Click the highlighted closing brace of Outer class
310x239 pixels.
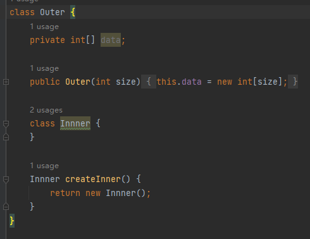point(12,221)
